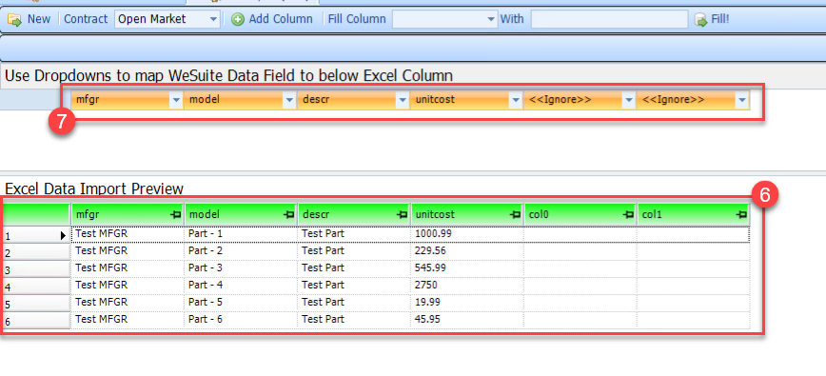Image resolution: width=826 pixels, height=376 pixels.
Task: Click the With input field
Action: tap(609, 19)
